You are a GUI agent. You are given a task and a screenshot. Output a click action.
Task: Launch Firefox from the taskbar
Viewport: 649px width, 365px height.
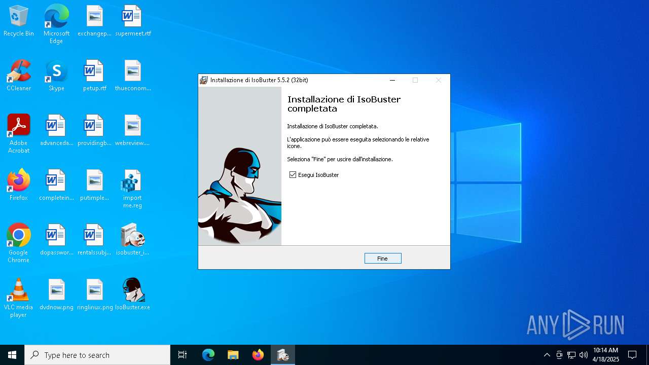pos(258,355)
